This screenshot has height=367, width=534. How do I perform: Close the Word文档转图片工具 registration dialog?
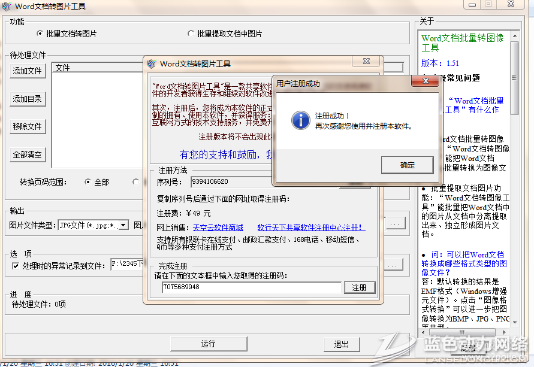364,61
